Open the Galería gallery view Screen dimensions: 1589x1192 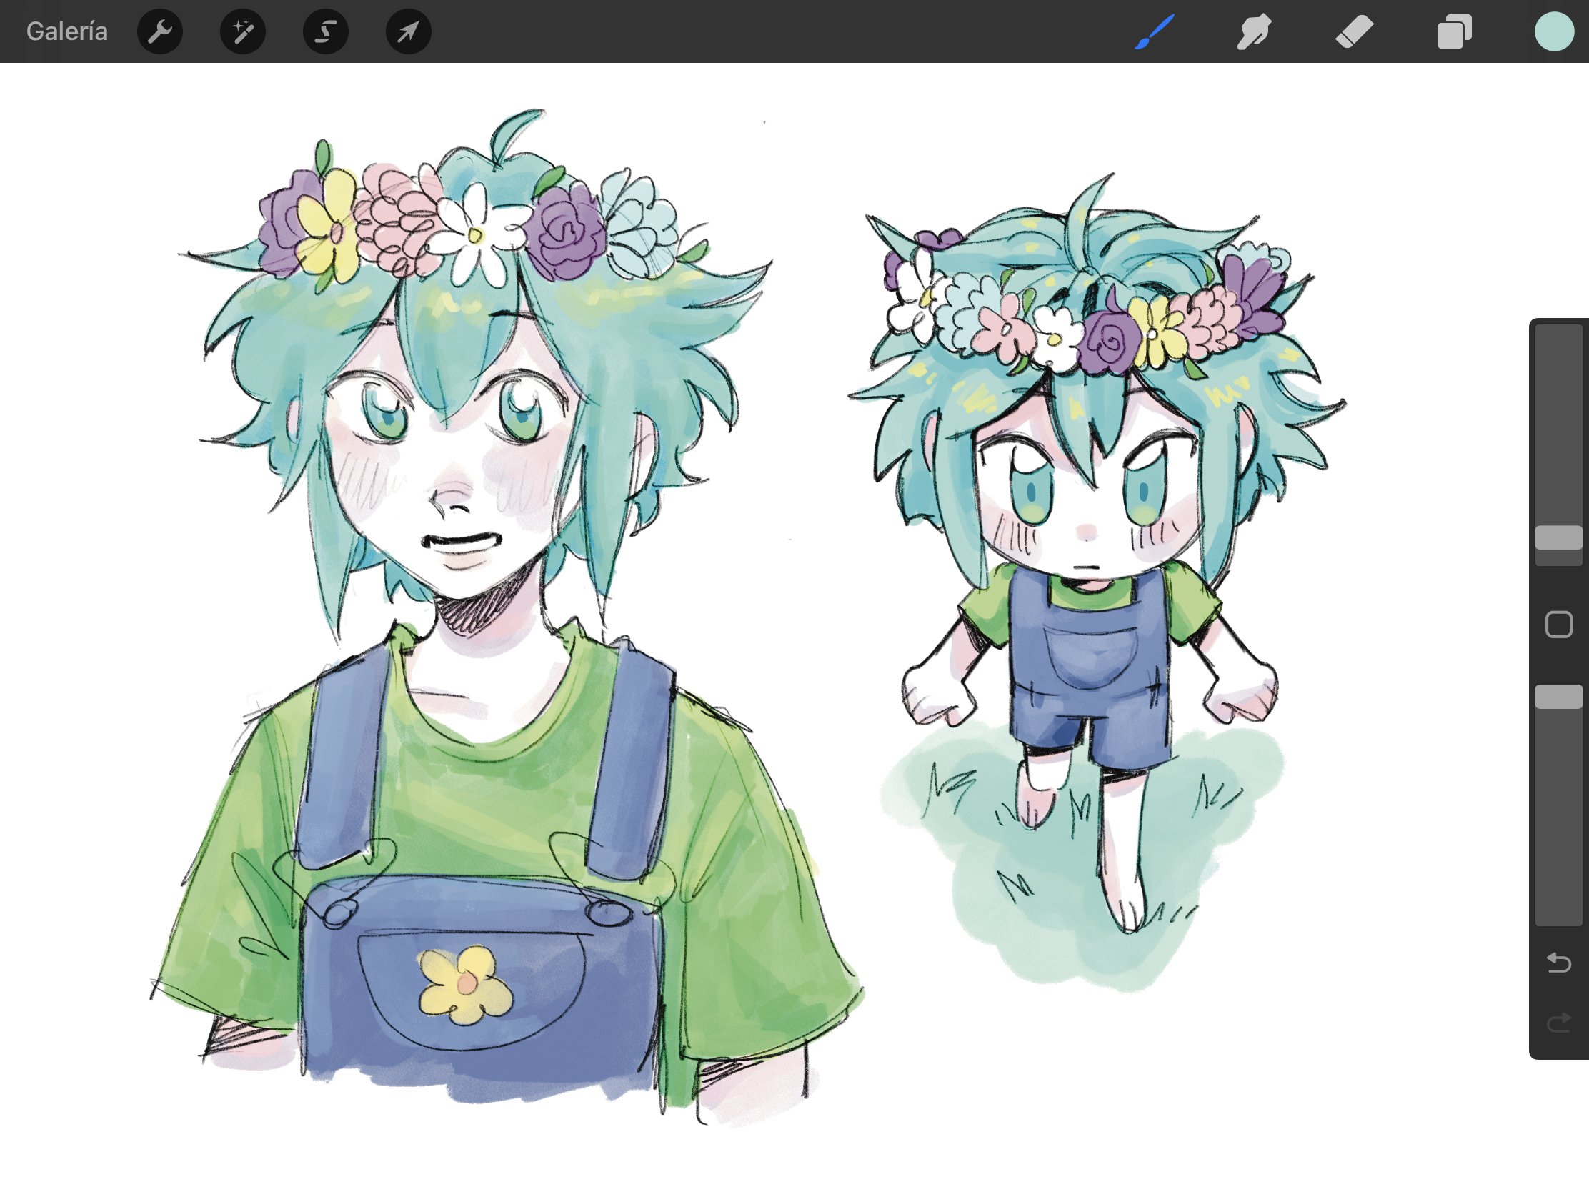pos(67,31)
